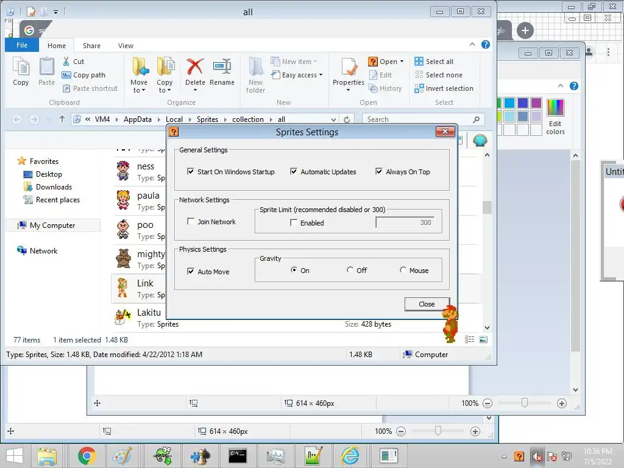The height and width of the screenshot is (468, 624).
Task: Enable the Sprite Limit checkbox
Action: (x=294, y=222)
